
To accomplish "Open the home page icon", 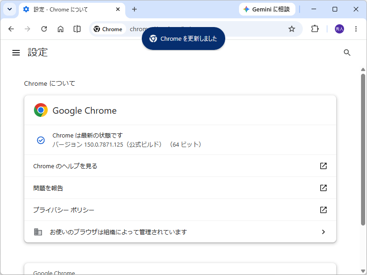I will (61, 29).
